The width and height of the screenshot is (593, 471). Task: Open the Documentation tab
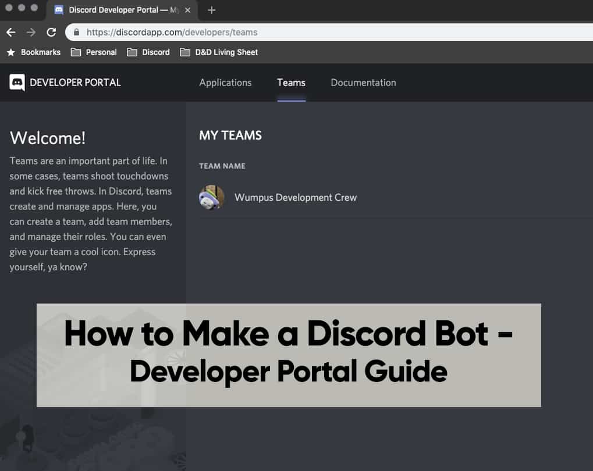pyautogui.click(x=364, y=83)
